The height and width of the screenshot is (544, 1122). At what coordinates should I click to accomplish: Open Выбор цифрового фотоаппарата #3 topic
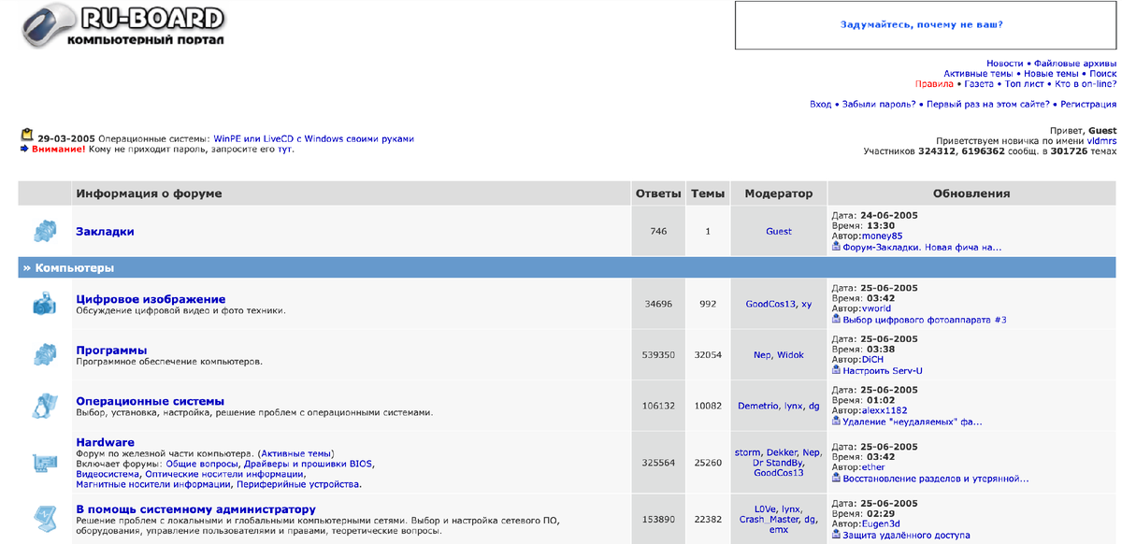925,320
